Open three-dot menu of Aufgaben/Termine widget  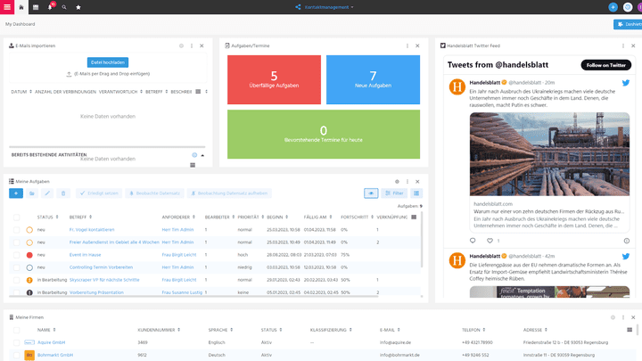[407, 45]
